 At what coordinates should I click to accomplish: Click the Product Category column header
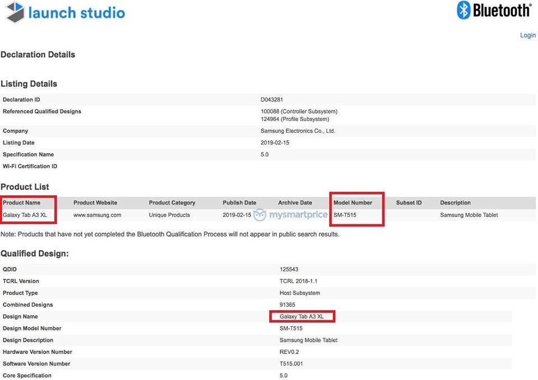172,202
